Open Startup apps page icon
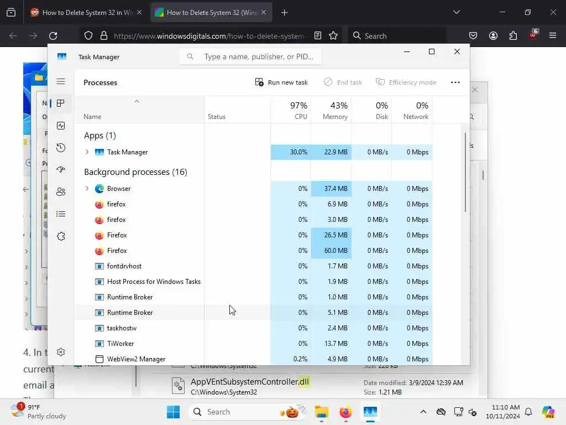566x425 pixels. tap(61, 169)
